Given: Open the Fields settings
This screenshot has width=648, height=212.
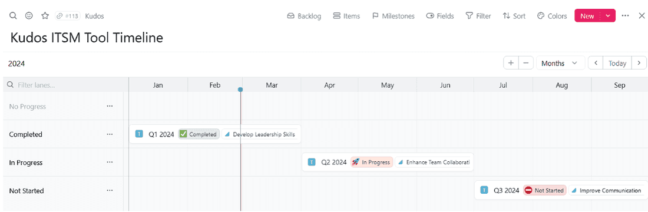Looking at the screenshot, I should pos(440,16).
